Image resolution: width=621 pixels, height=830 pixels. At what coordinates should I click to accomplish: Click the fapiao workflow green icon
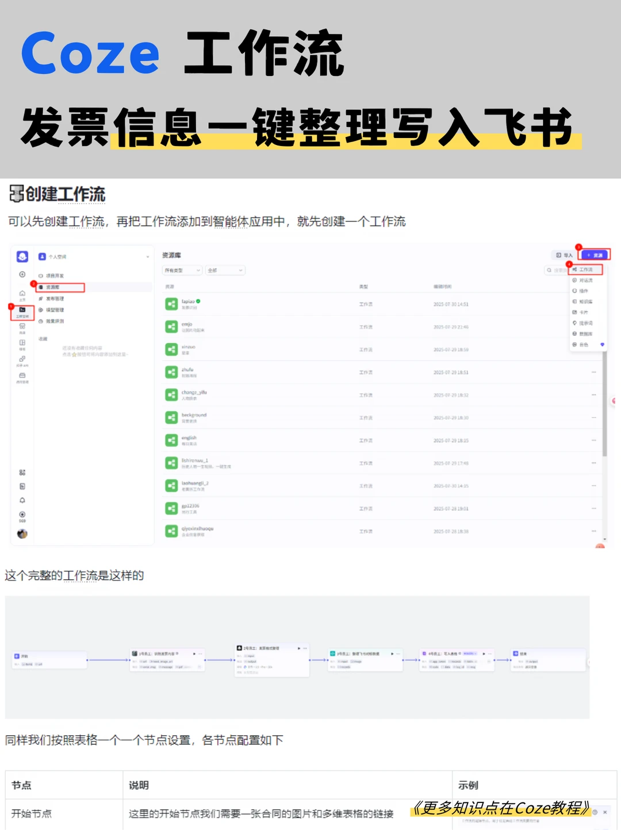(x=171, y=304)
